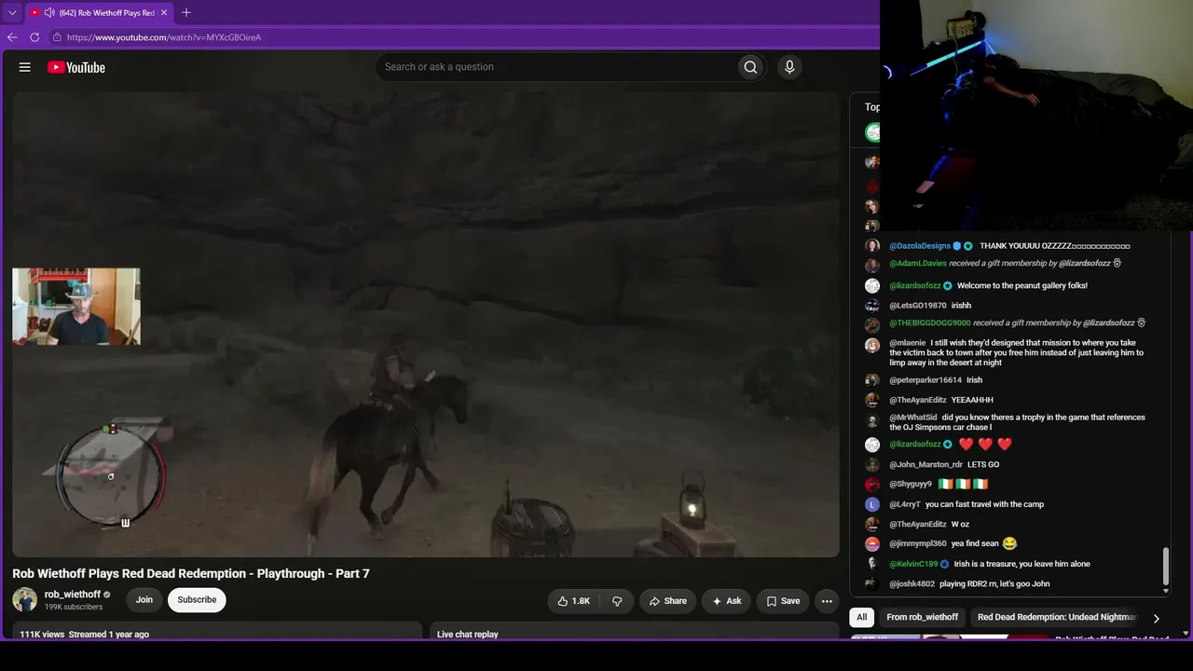
Task: Open @mlaenie username in chat
Action: [908, 343]
